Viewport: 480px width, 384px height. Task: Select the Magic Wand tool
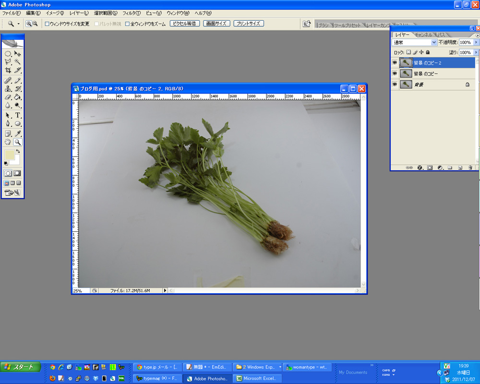point(18,62)
